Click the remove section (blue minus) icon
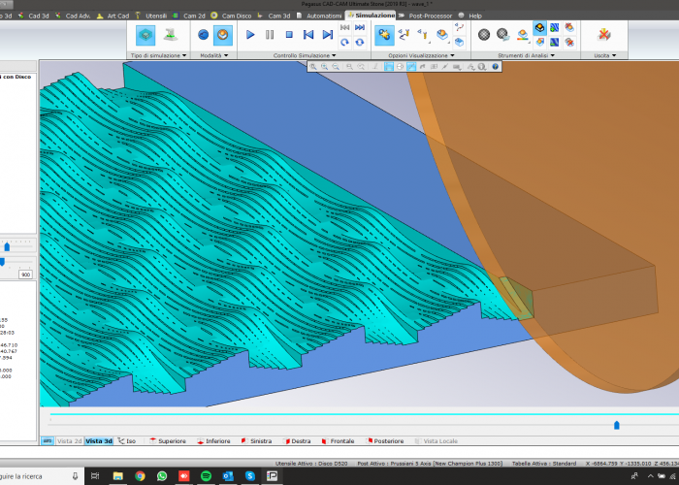This screenshot has width=679, height=485. [555, 43]
